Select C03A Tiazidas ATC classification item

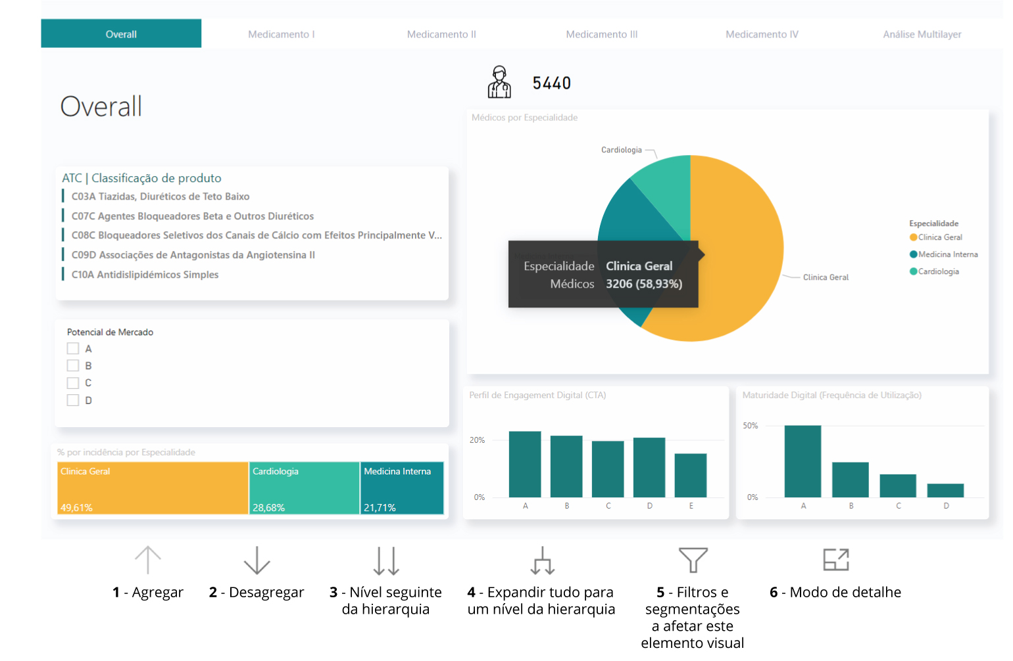click(x=161, y=196)
